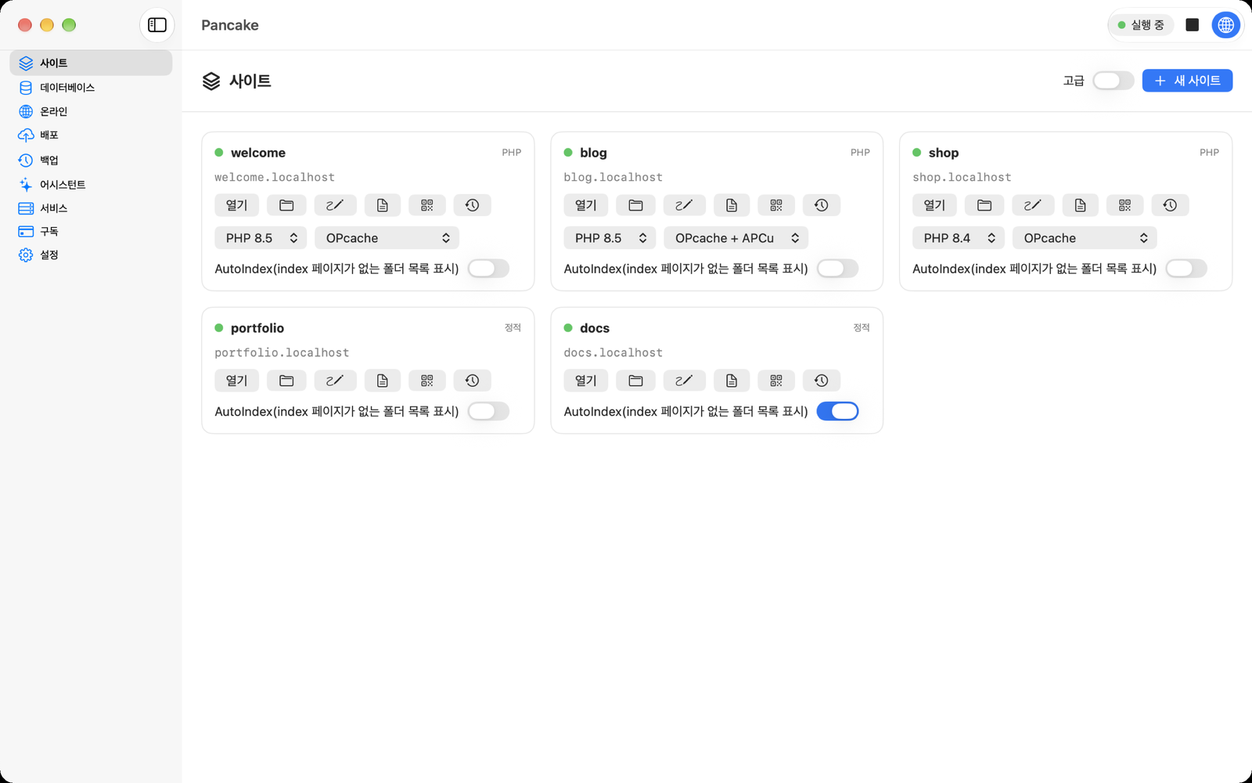Open welcome site folder
Image resolution: width=1252 pixels, height=783 pixels.
tap(286, 205)
